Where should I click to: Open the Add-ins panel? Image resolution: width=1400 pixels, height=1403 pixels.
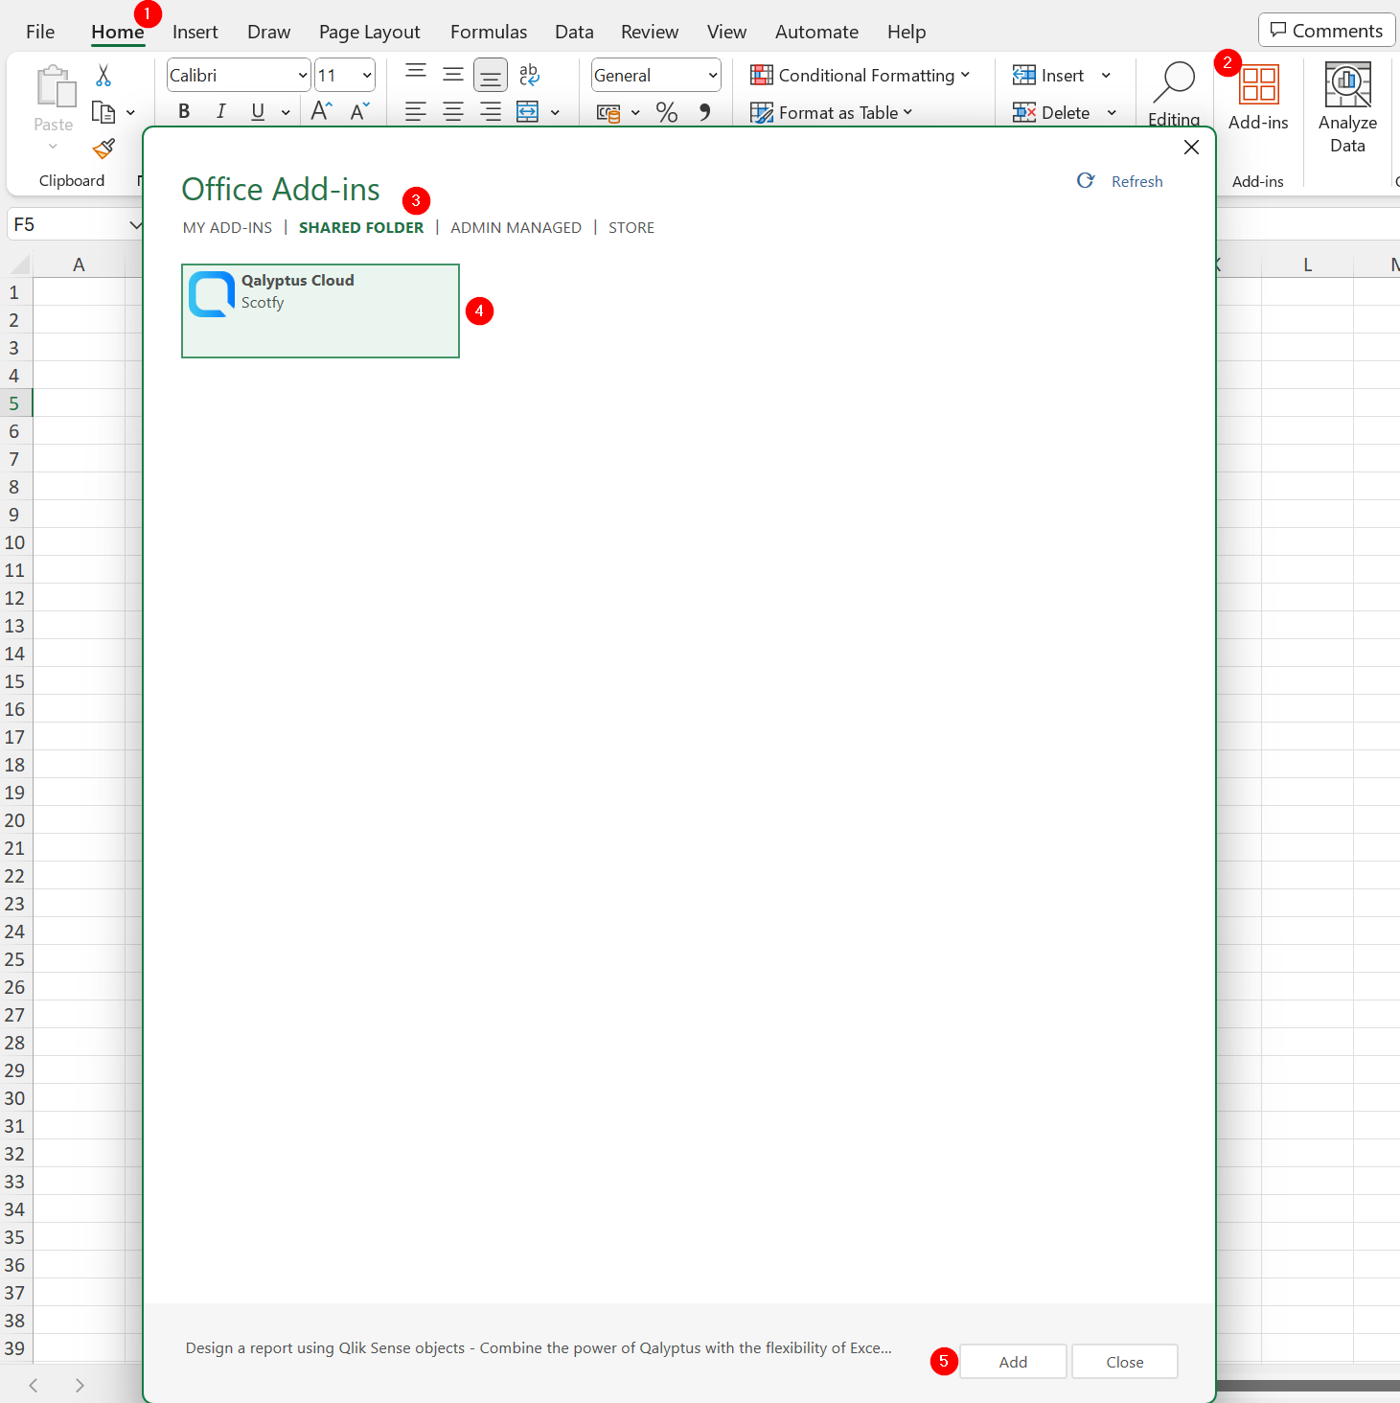[1257, 96]
